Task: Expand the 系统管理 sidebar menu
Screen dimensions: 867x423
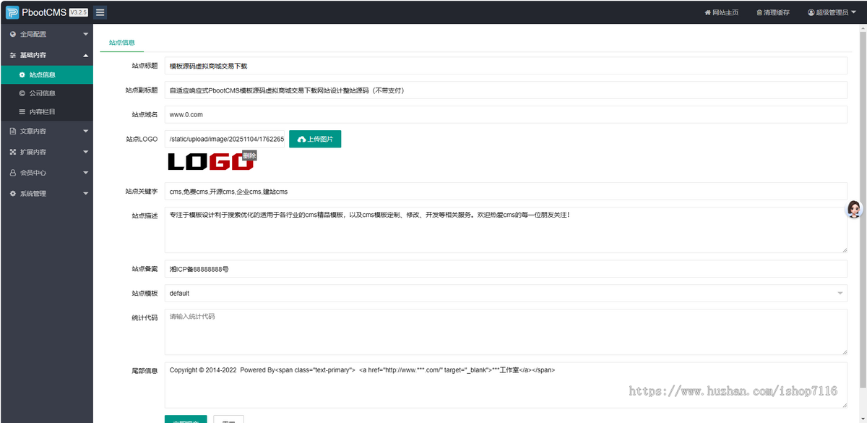Action: click(46, 194)
